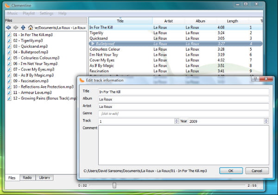Click the music icon beside 08 - As If By Magic.mp3
The image size is (278, 195).
click(x=9, y=75)
